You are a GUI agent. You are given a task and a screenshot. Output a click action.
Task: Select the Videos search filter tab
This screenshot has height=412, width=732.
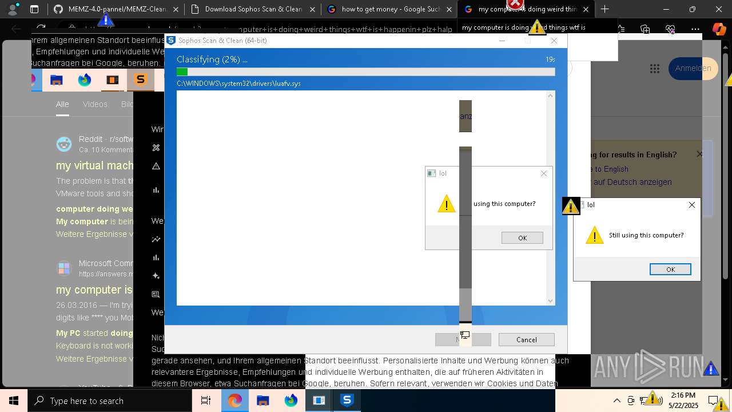click(x=95, y=104)
